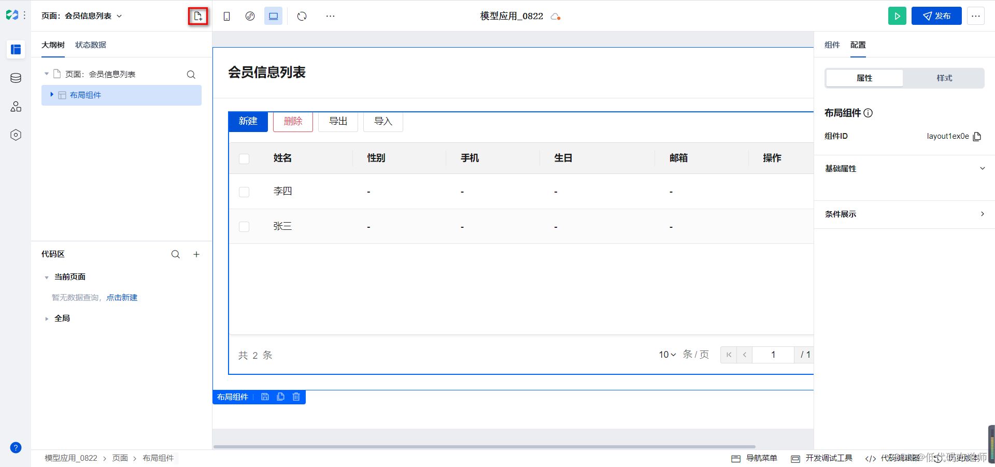
Task: Add a new item in 代码区
Action: point(196,254)
